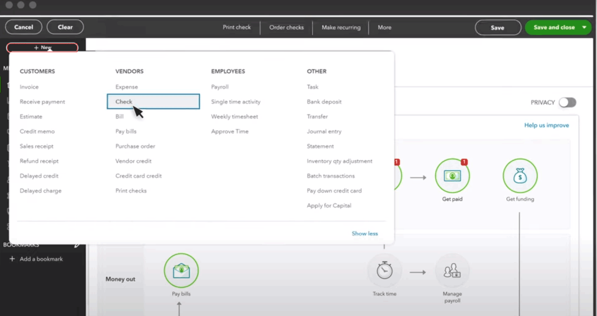Open the More toolbar option

pos(385,28)
